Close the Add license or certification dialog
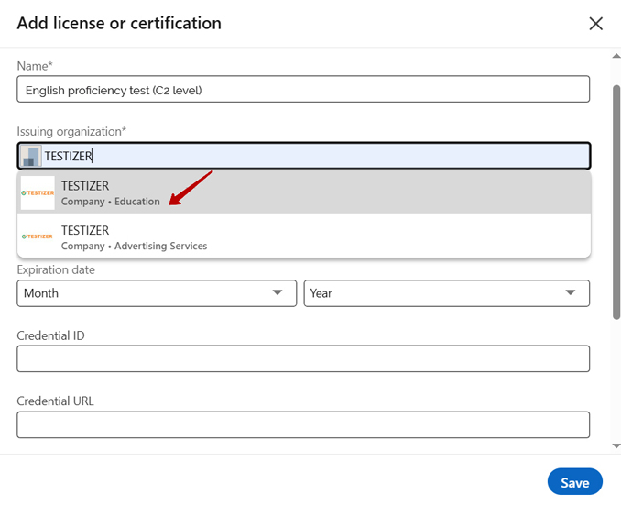The height and width of the screenshot is (505, 621). click(x=595, y=24)
